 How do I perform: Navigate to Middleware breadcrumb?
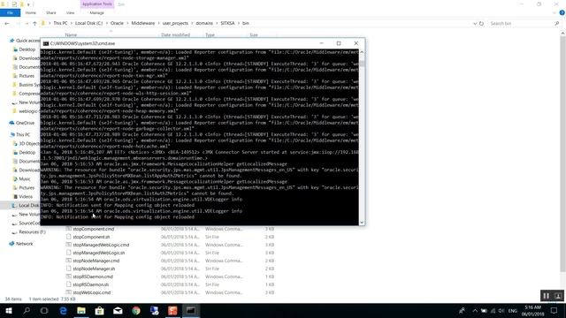[143, 23]
